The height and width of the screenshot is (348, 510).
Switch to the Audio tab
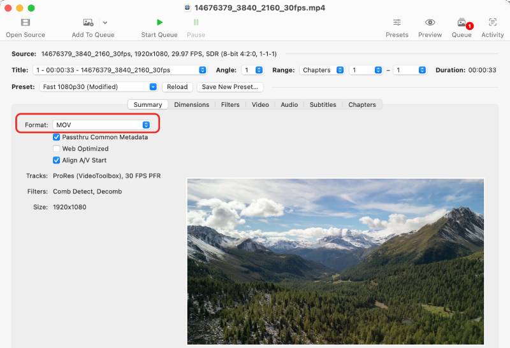click(x=289, y=104)
